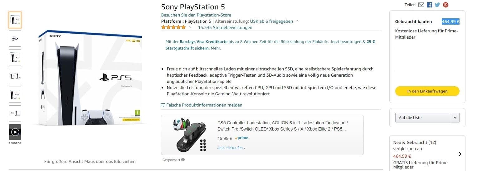Share the product on Twitter

437,5
